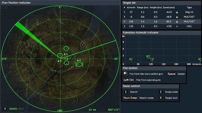
Task: Click the mouse icon beside main calibre gun
Action: tap(125, 74)
